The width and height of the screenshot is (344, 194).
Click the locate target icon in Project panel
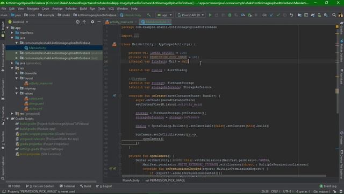[77, 22]
